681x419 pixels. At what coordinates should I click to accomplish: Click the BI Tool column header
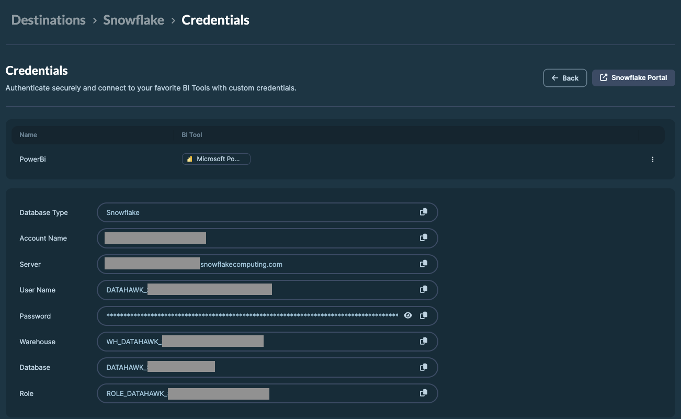click(x=192, y=135)
